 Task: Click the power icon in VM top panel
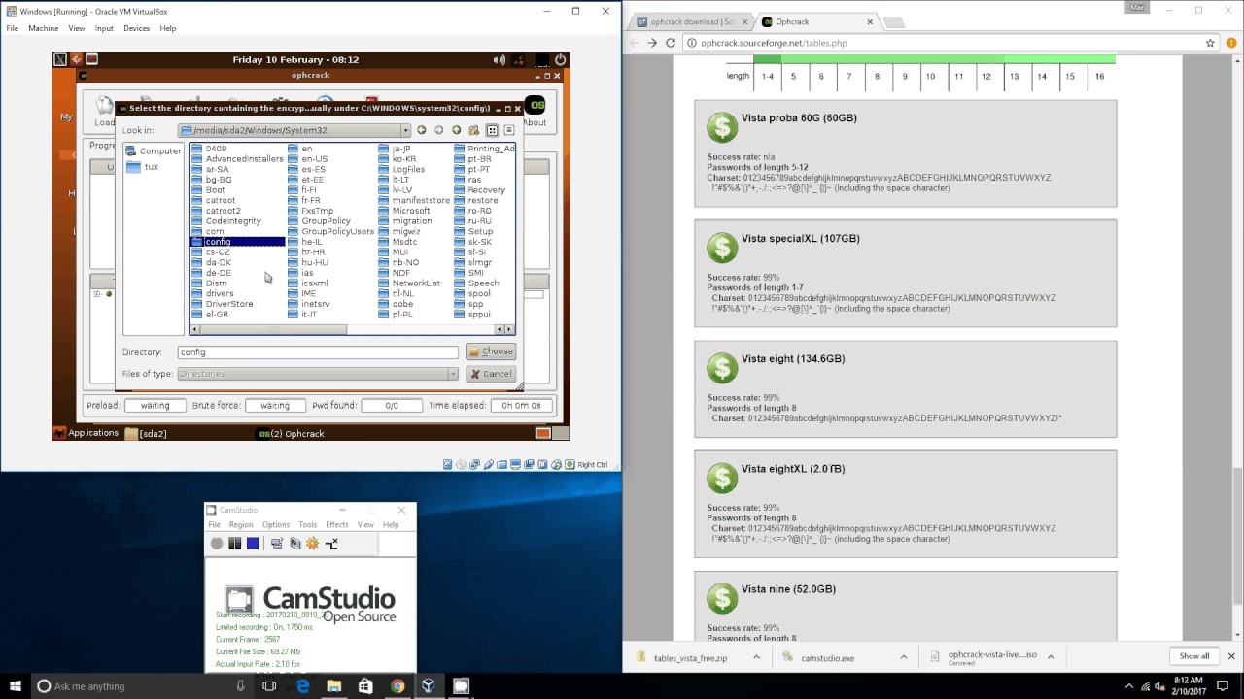pos(560,59)
